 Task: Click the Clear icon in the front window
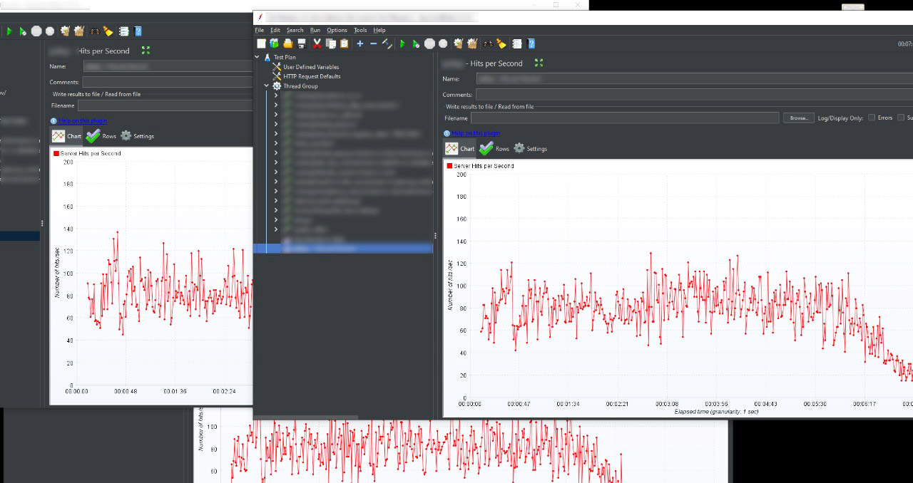point(459,43)
